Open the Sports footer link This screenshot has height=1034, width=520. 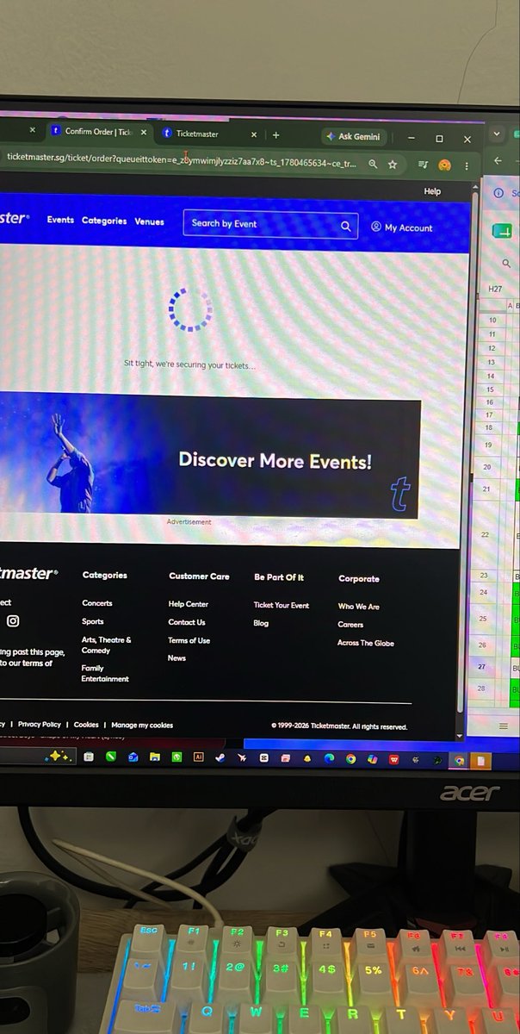coord(93,621)
